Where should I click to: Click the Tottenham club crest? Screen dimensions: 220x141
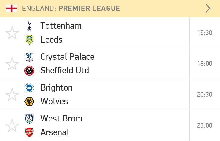click(29, 26)
